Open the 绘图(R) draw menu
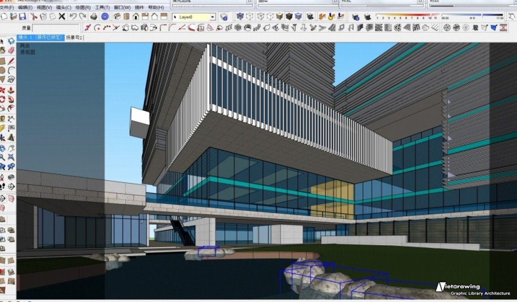 (x=83, y=7)
